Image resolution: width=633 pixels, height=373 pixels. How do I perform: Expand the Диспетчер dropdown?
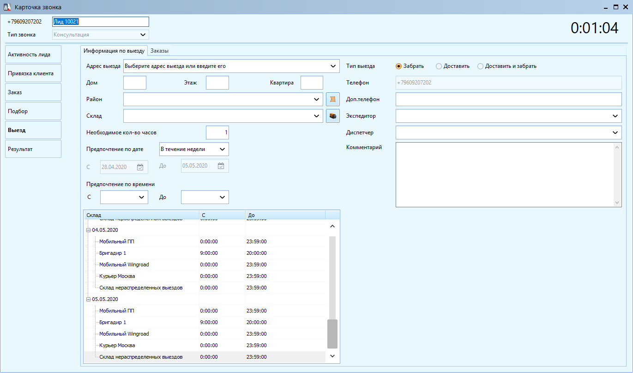click(615, 132)
